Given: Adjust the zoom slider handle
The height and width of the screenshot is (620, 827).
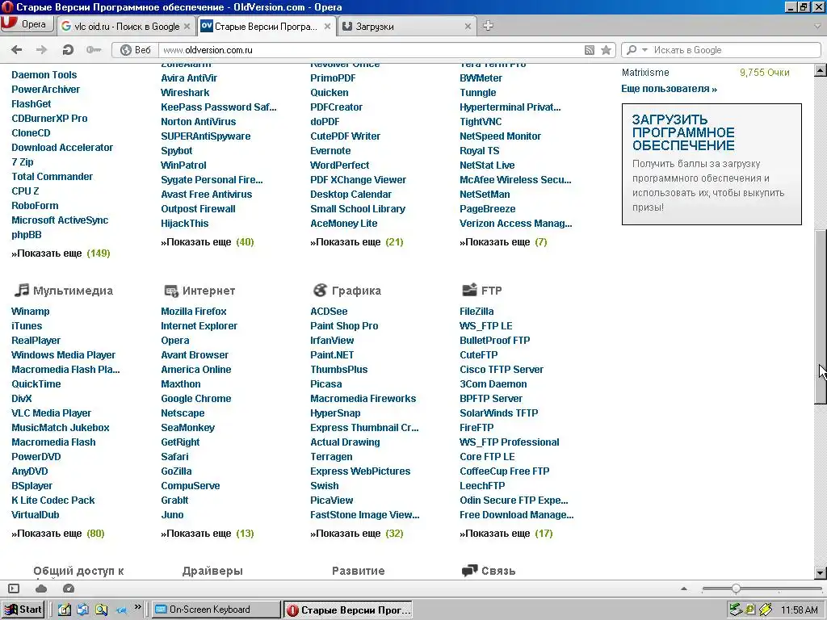Looking at the screenshot, I should tap(736, 589).
